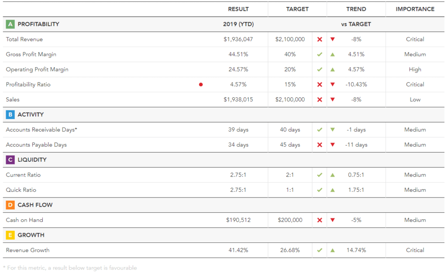Click the Accounts Payable Days label
Viewport: 447px width, 273px height.
tap(36, 145)
